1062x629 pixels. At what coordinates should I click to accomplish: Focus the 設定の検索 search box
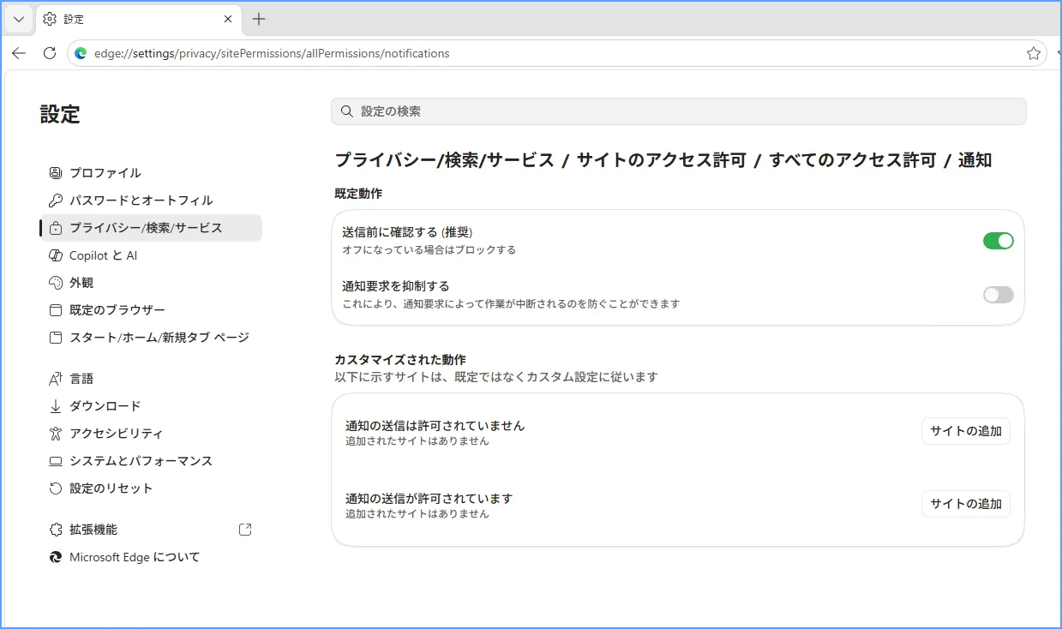click(678, 111)
